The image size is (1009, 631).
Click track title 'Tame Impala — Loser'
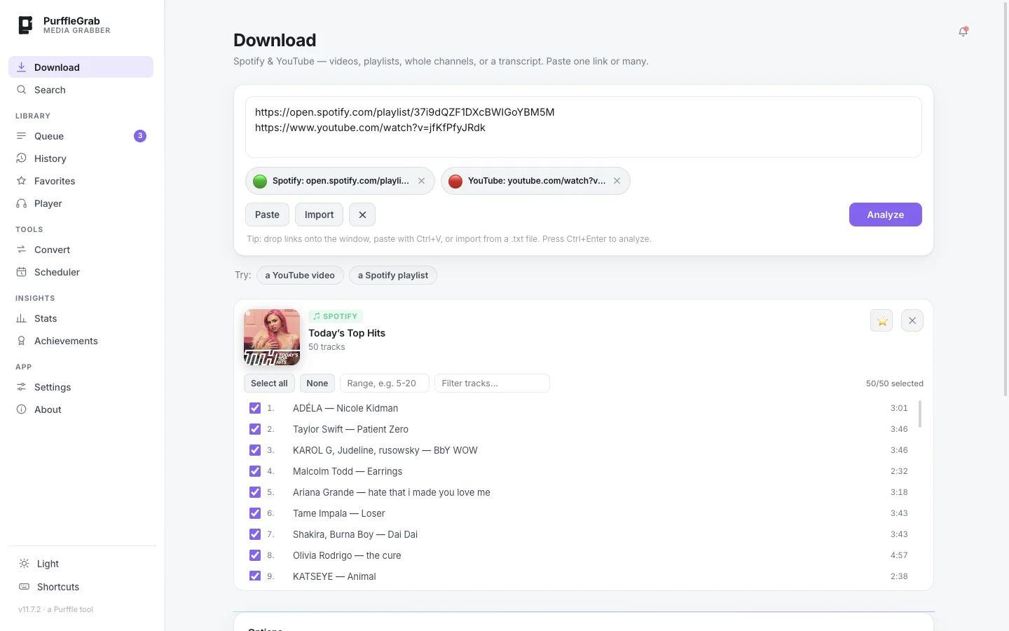point(339,513)
